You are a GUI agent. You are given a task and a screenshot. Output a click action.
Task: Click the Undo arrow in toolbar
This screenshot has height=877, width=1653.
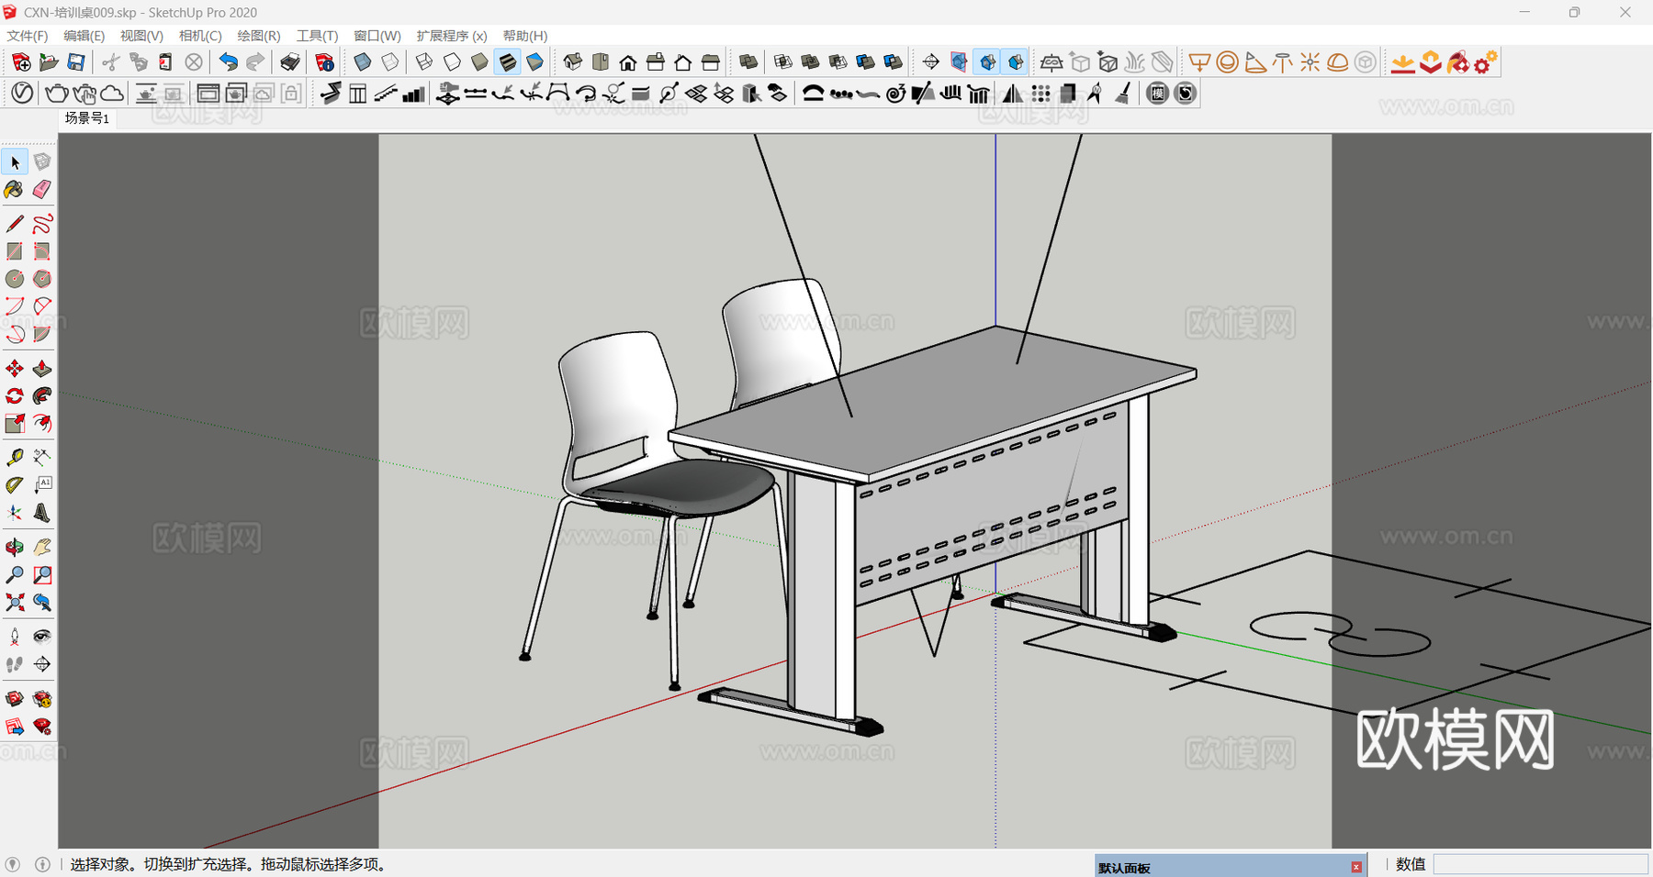click(x=228, y=62)
